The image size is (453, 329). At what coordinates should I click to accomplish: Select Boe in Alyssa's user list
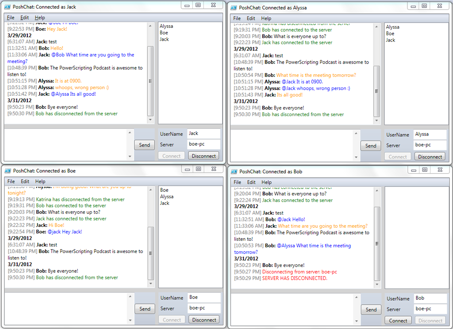click(390, 34)
